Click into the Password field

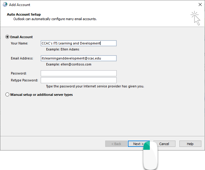tap(79, 73)
